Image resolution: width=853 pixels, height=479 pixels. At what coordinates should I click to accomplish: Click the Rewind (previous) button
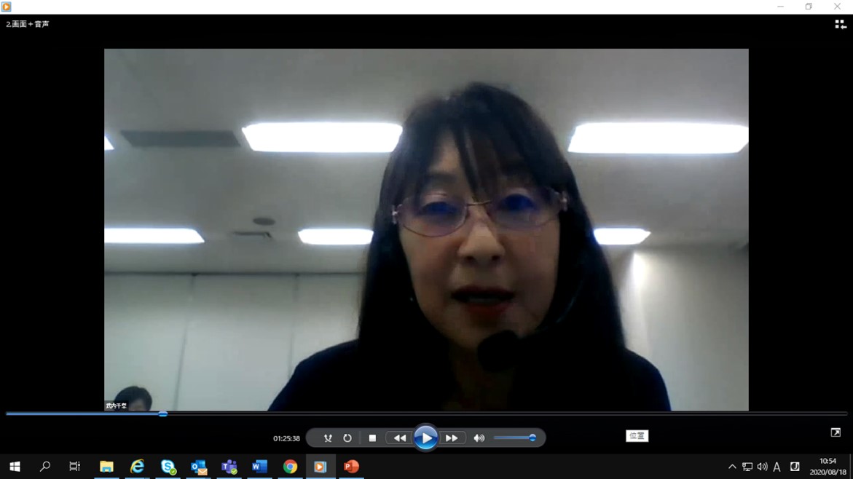(x=399, y=438)
